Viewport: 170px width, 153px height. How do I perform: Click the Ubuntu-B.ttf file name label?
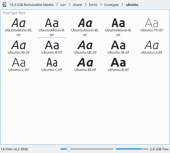118,70
